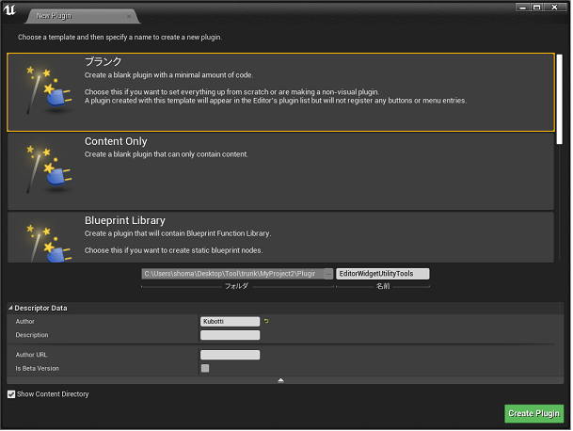
Task: Switch to the New Plugin tab
Action: (x=83, y=16)
